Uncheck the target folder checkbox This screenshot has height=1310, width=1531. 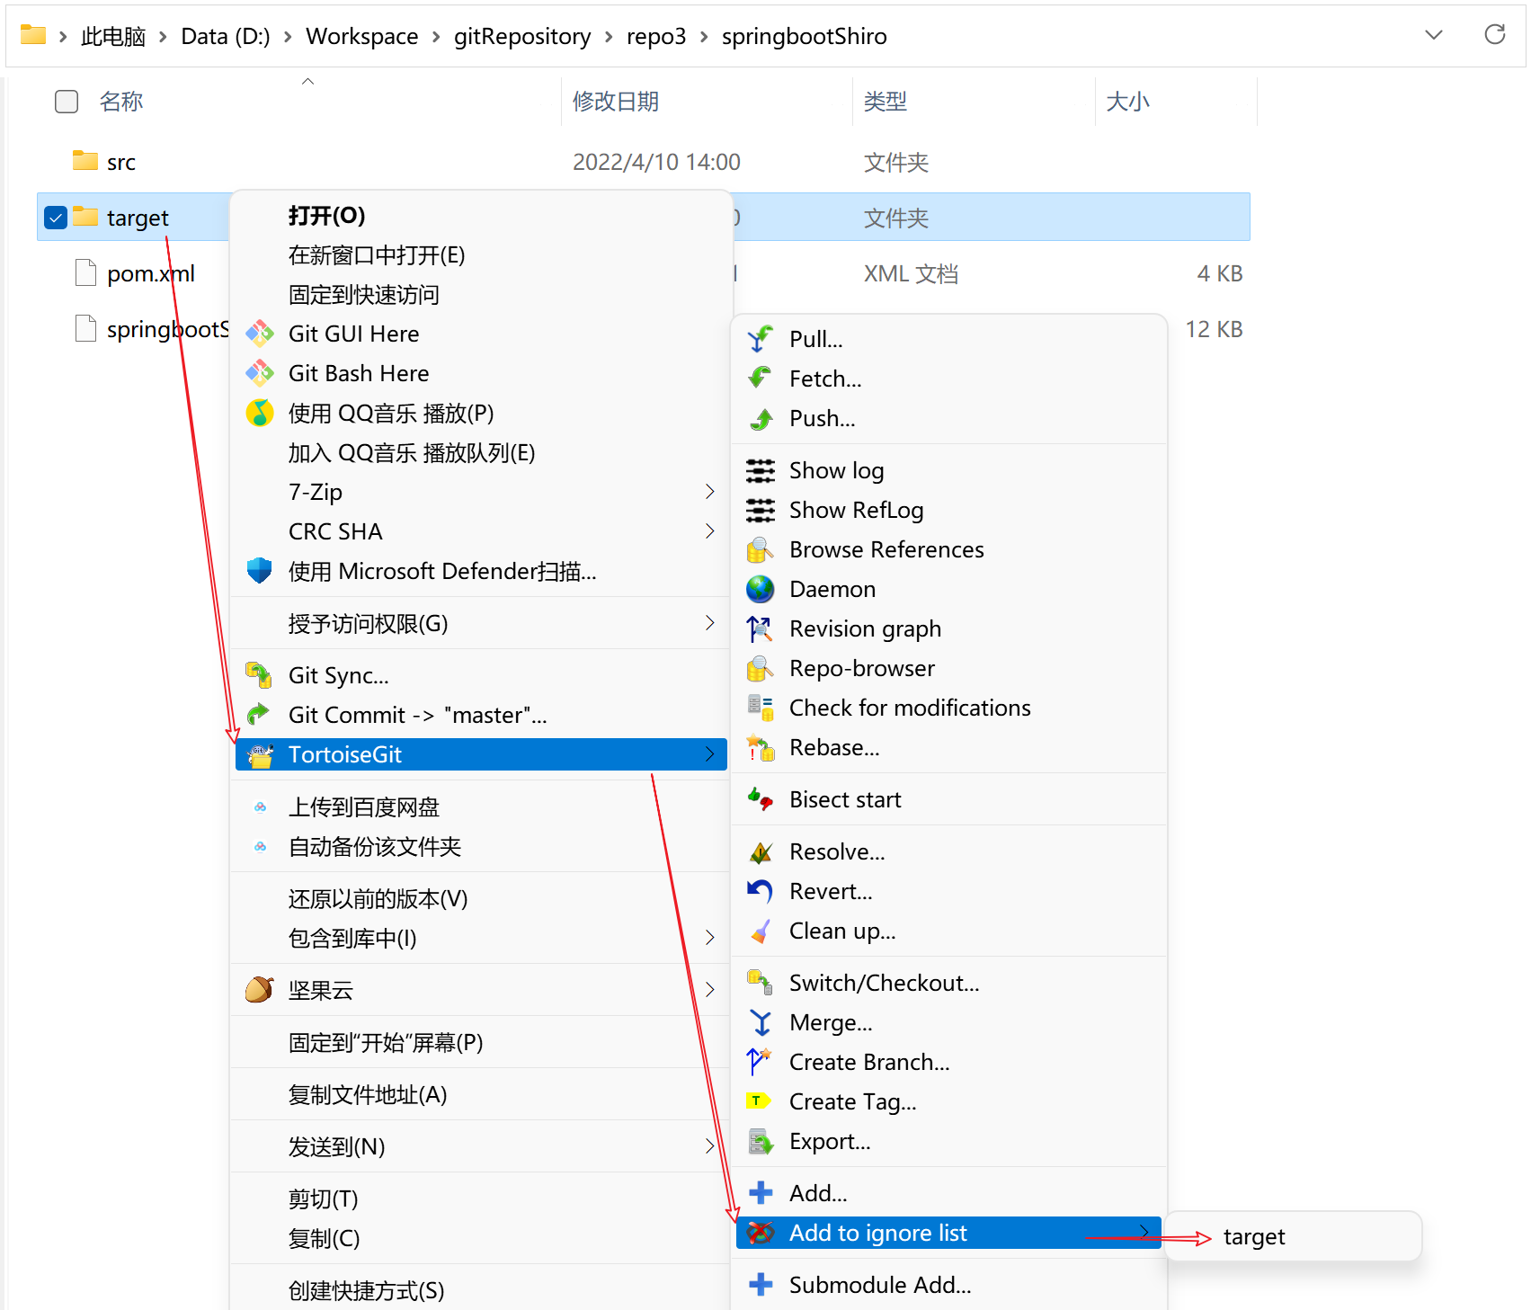click(56, 218)
